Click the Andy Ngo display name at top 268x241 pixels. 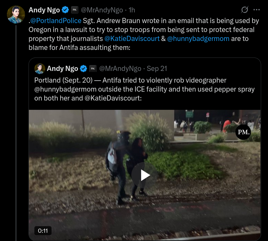[x=44, y=10]
